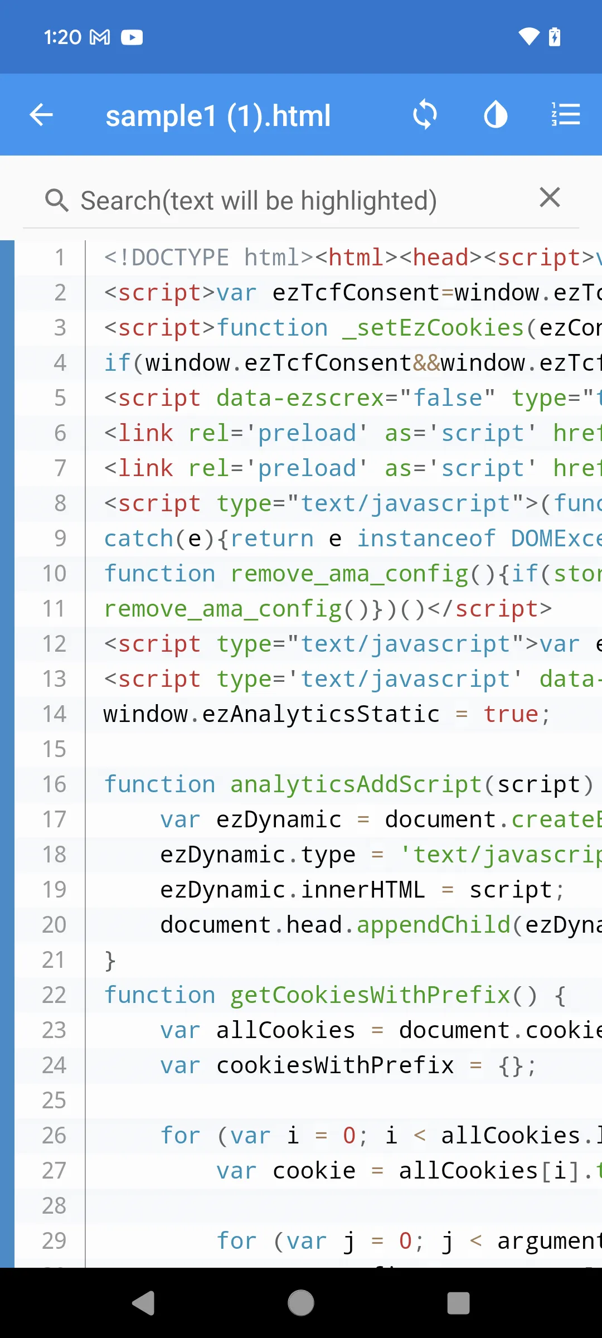Tap line 6 link rel='preload'
The width and height of the screenshot is (602, 1338).
(x=352, y=433)
